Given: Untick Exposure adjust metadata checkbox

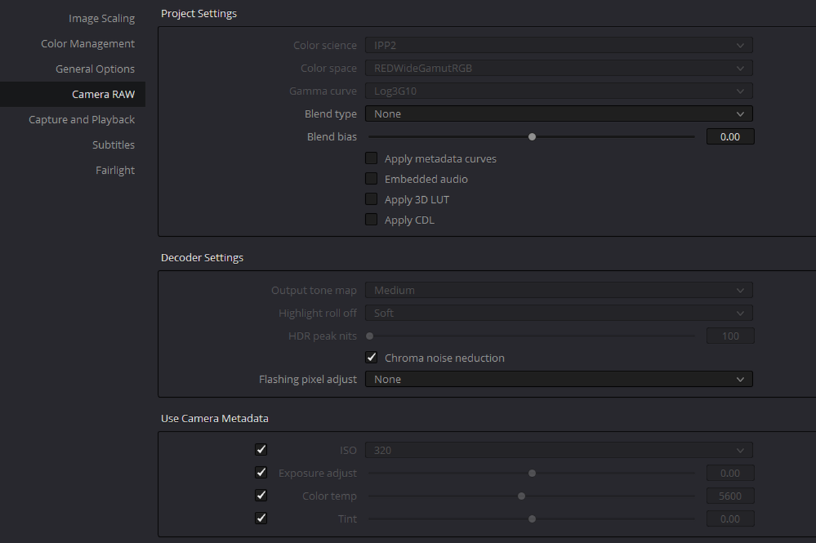Looking at the screenshot, I should pyautogui.click(x=261, y=472).
